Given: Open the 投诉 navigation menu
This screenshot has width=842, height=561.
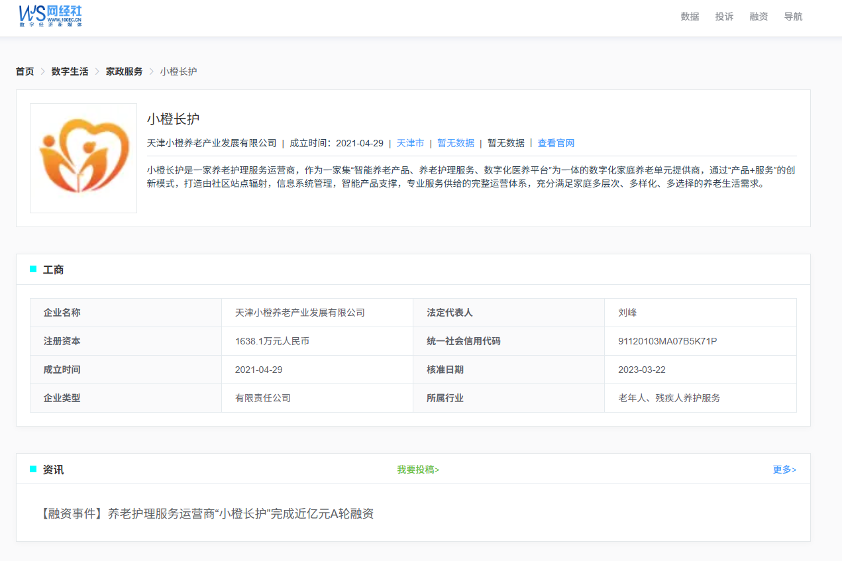Looking at the screenshot, I should coord(724,17).
